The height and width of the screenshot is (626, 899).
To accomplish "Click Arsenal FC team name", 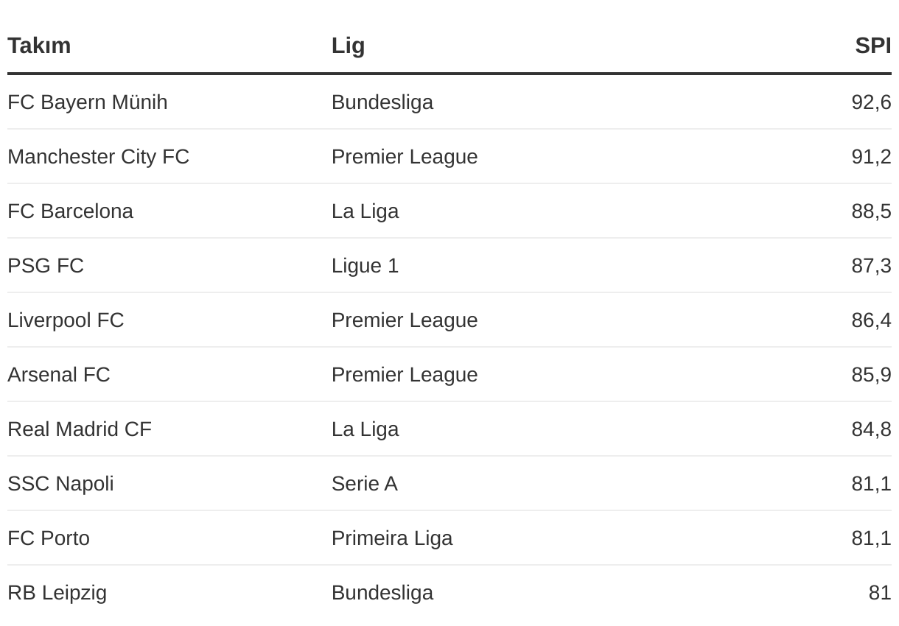I will [59, 375].
